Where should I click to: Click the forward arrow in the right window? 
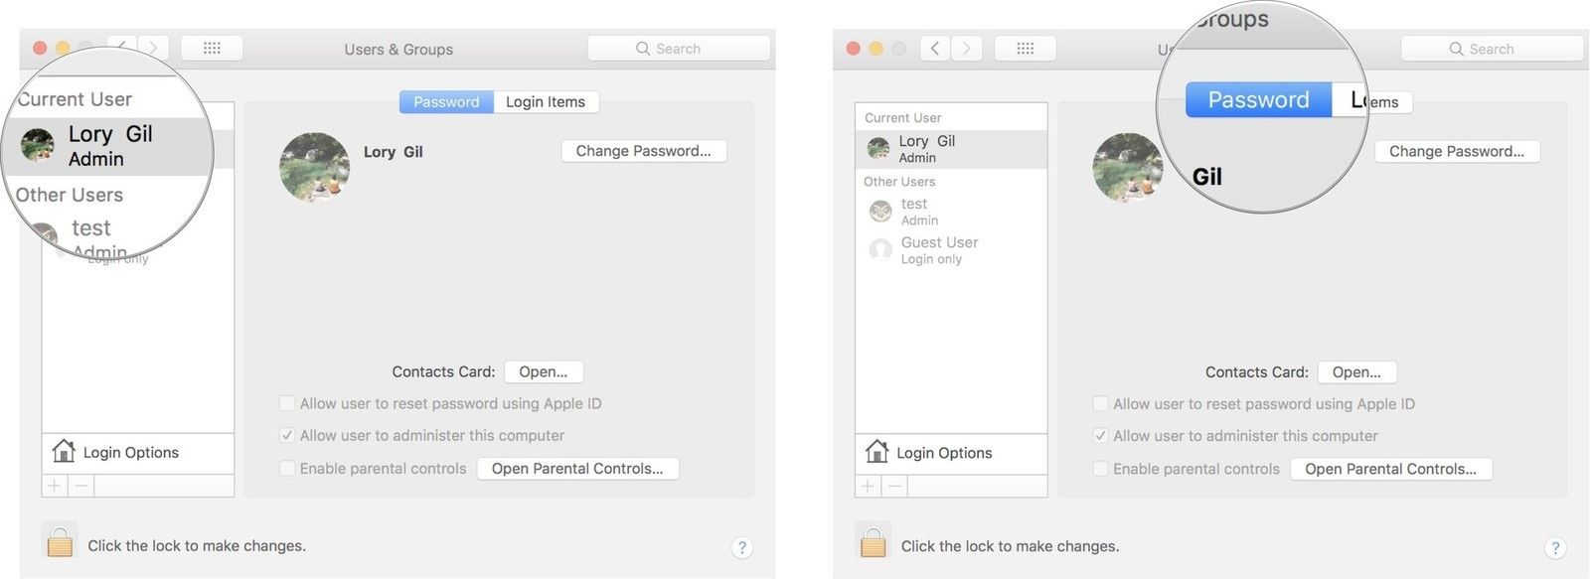pos(967,49)
